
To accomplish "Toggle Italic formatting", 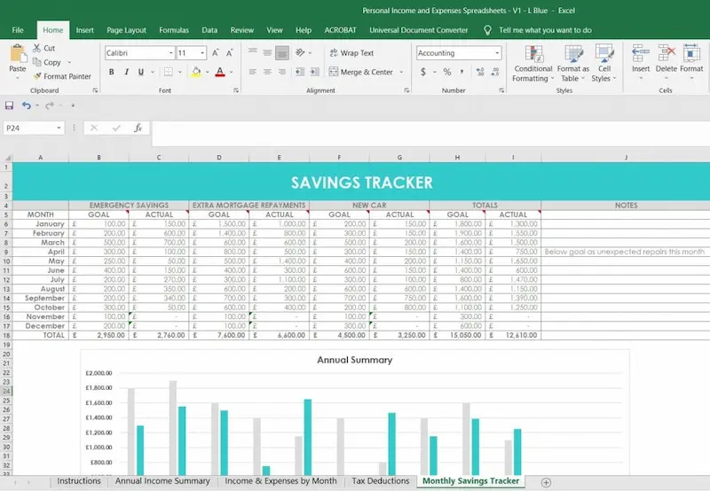I will coord(126,72).
